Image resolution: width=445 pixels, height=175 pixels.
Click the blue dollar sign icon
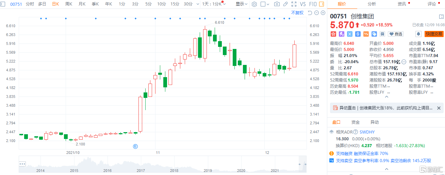[x=358, y=34]
